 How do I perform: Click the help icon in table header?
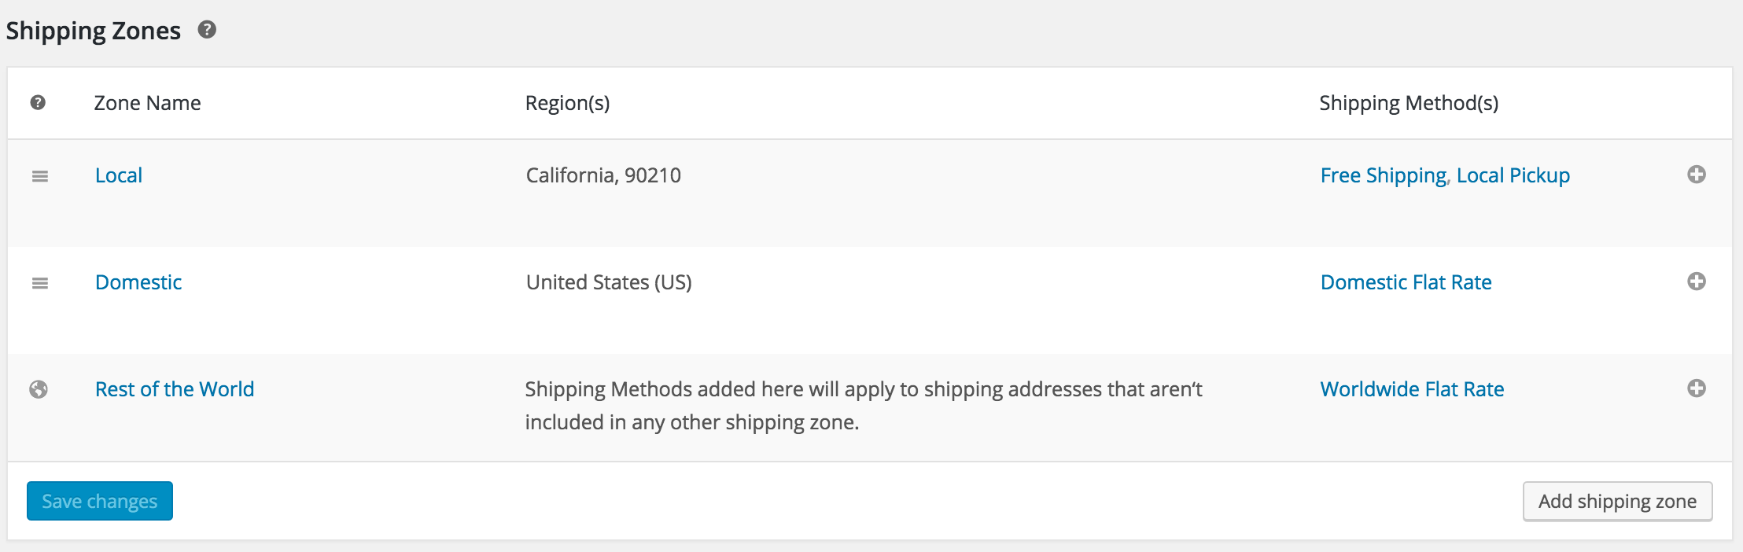[38, 102]
